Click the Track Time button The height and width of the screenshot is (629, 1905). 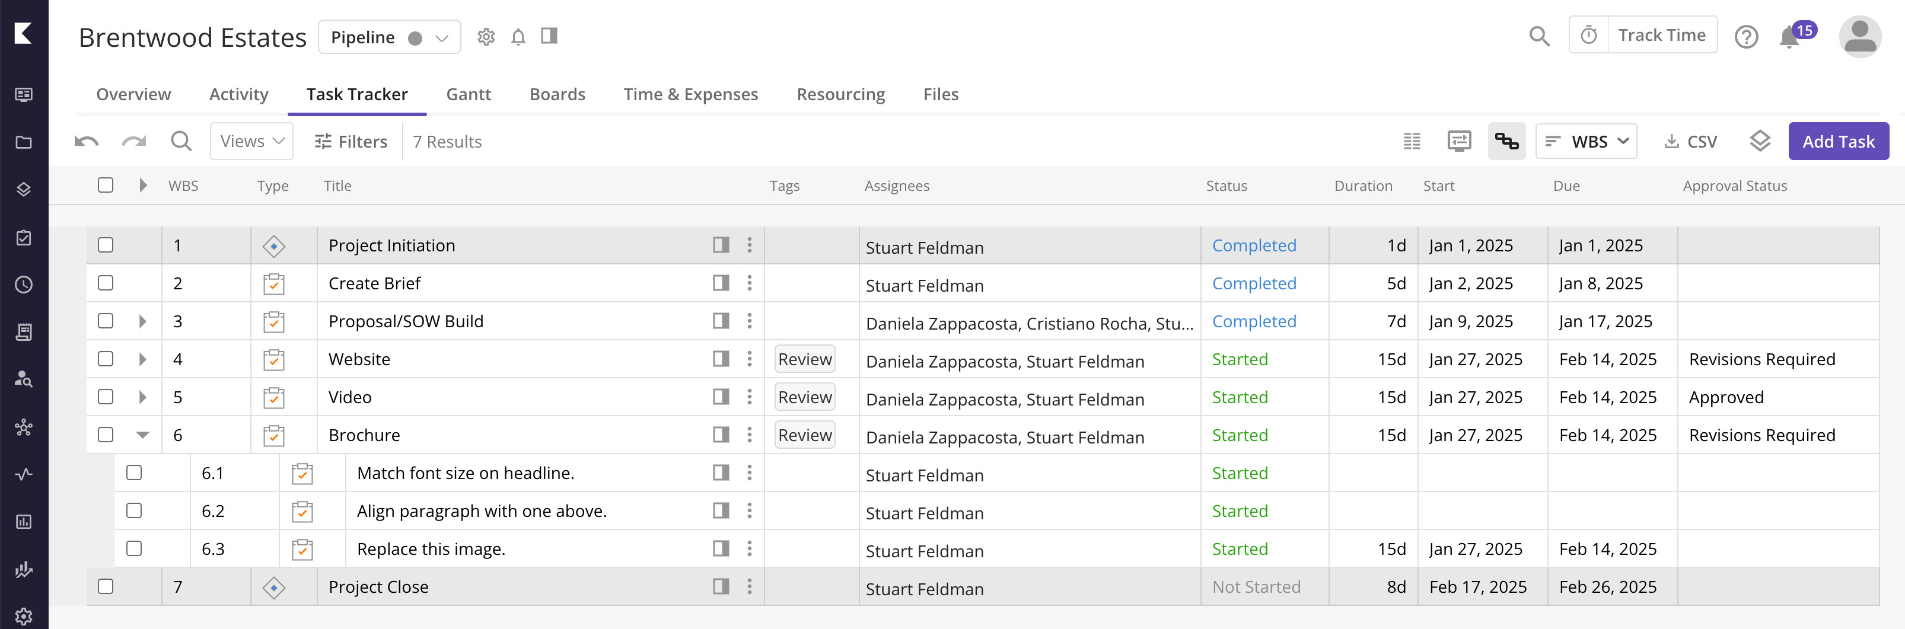pyautogui.click(x=1642, y=36)
